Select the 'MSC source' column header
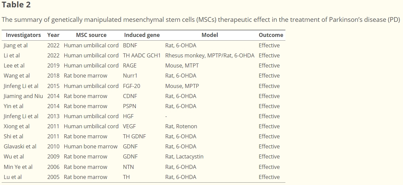 (x=91, y=35)
